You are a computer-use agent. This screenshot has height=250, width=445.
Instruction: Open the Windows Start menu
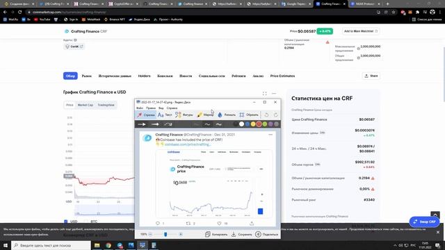point(6,245)
